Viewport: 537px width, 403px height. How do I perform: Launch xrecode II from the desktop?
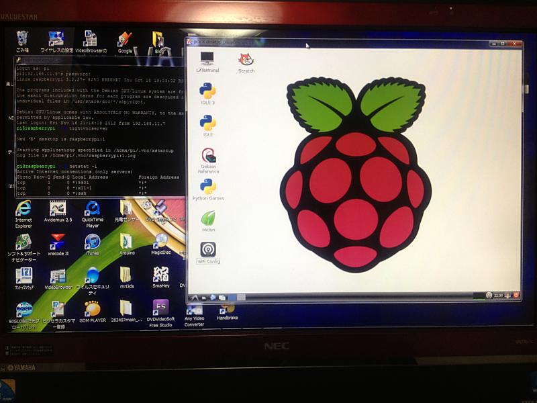(x=58, y=245)
